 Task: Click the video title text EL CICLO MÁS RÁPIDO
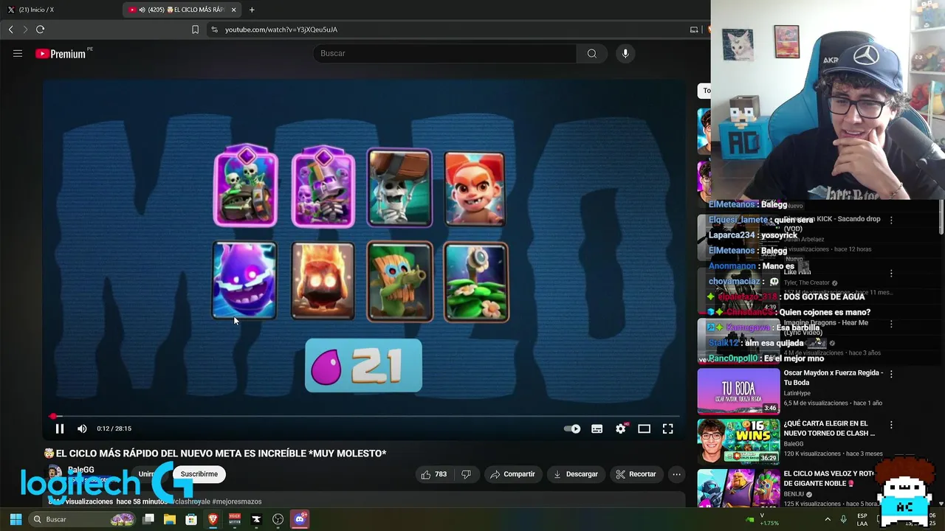pyautogui.click(x=221, y=454)
